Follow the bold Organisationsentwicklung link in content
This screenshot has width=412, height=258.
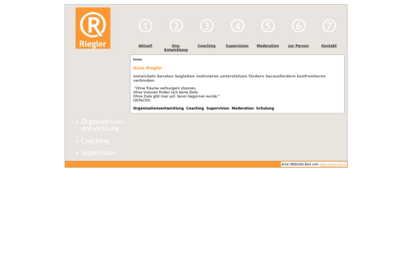(x=159, y=108)
